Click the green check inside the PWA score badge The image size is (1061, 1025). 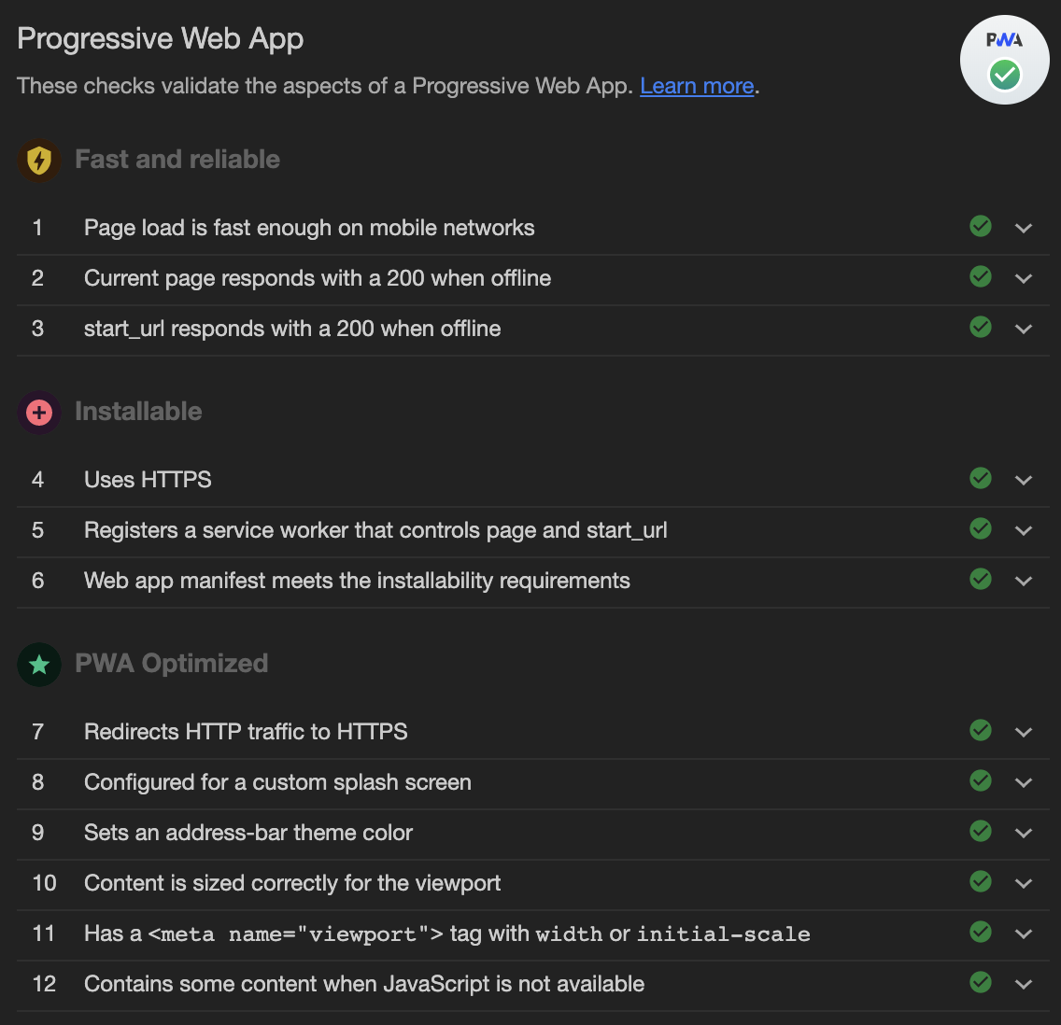(x=1005, y=75)
